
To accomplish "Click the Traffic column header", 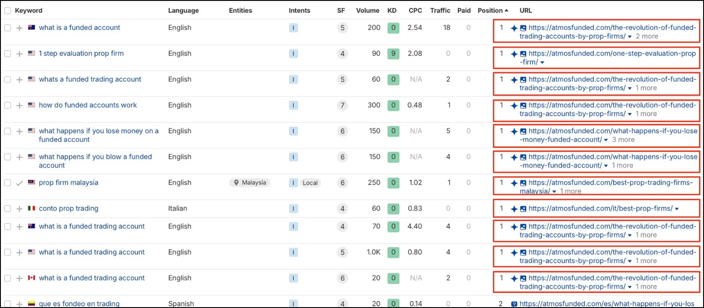I will pyautogui.click(x=440, y=11).
